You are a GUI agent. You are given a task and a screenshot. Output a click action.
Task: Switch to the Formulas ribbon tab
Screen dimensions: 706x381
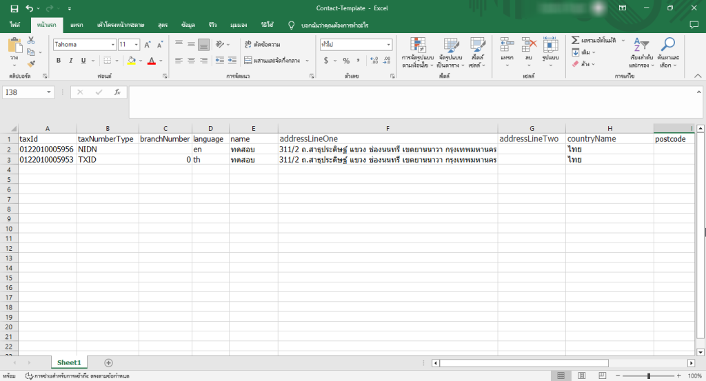[x=163, y=25]
